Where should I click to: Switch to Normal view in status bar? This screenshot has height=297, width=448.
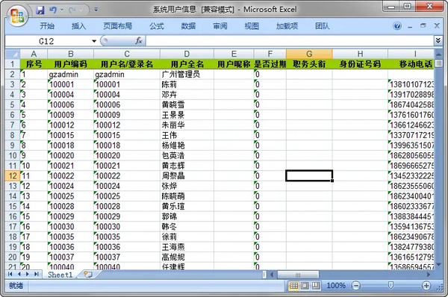click(x=293, y=285)
